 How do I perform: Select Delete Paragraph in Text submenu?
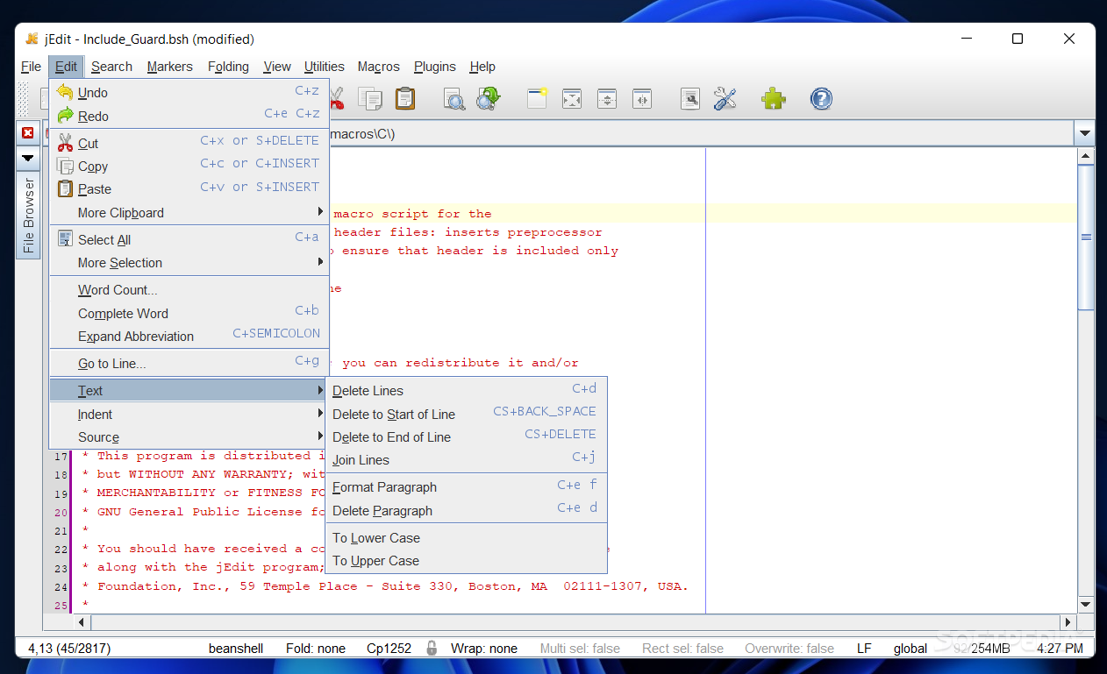pos(466,510)
